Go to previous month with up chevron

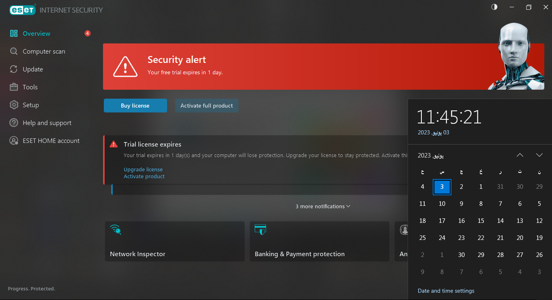point(520,155)
